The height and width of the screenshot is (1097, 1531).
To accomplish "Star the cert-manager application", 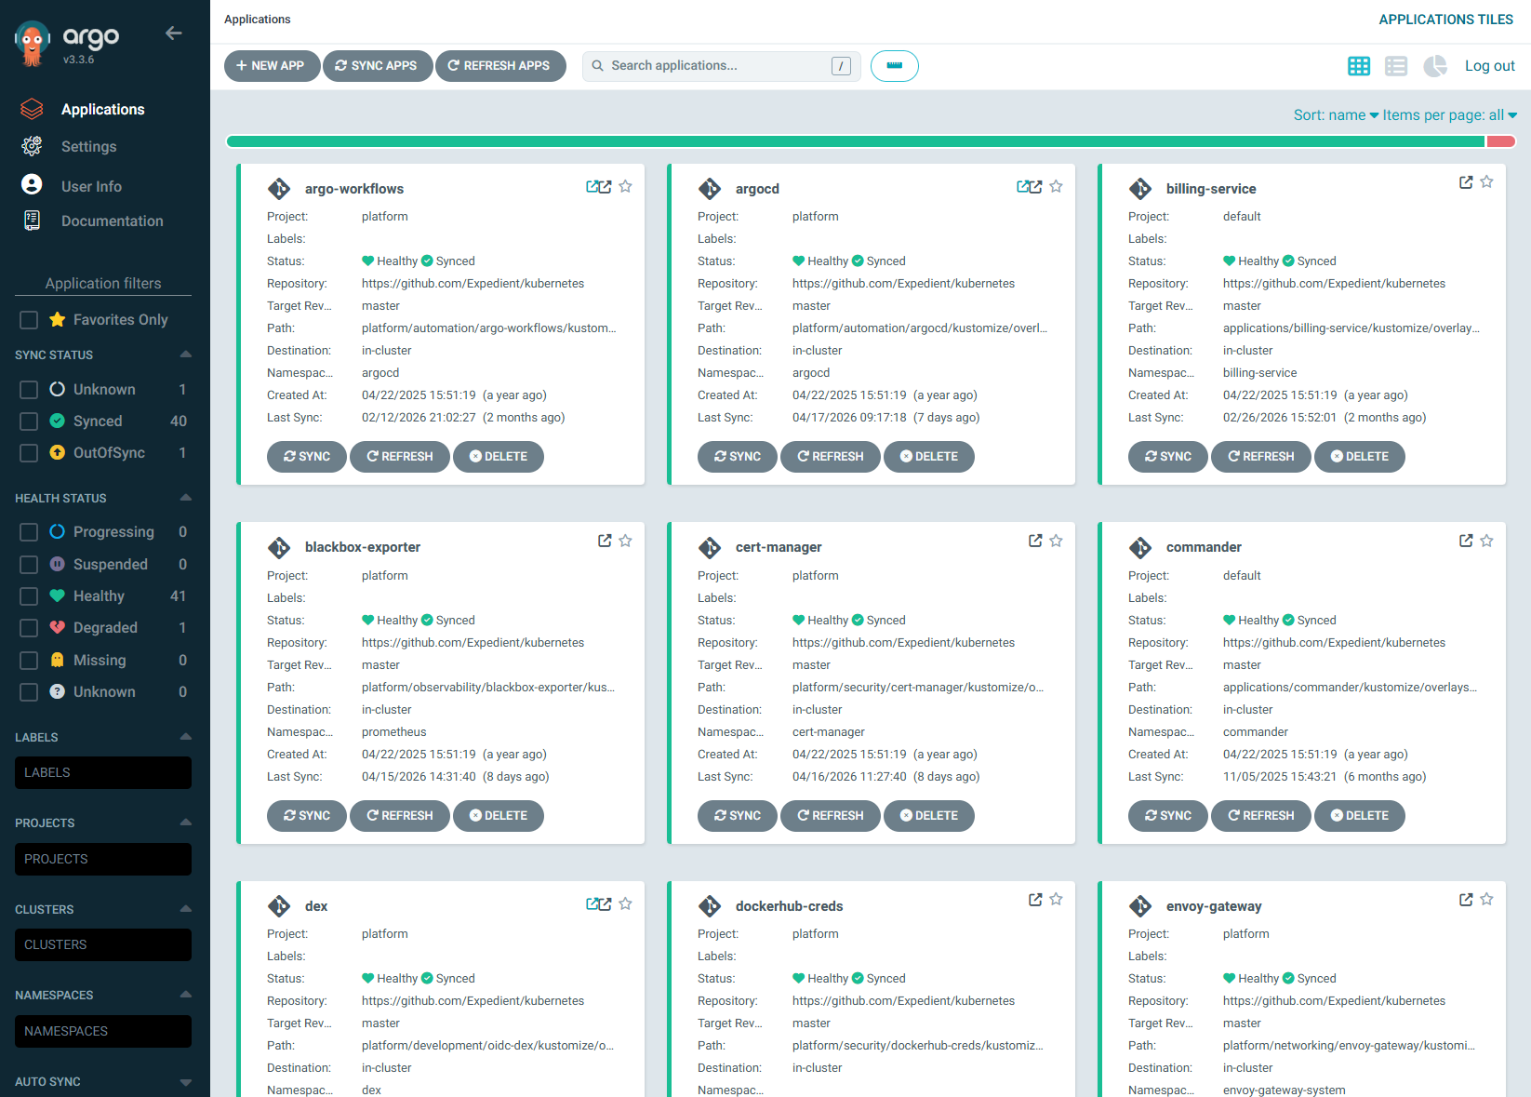I will pos(1056,541).
